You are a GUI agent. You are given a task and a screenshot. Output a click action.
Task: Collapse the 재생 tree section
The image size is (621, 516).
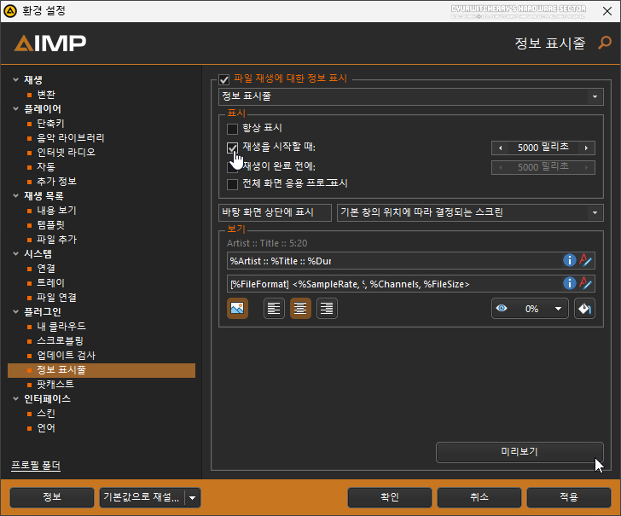(x=16, y=79)
